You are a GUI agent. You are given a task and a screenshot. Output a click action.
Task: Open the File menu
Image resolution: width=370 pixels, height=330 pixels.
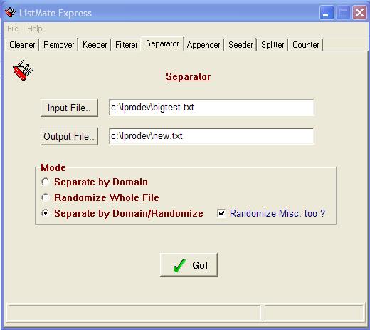(13, 29)
